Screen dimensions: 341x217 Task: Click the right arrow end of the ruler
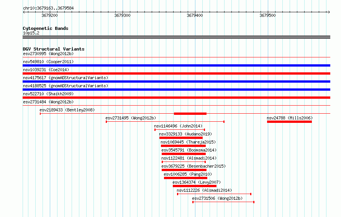click(329, 12)
